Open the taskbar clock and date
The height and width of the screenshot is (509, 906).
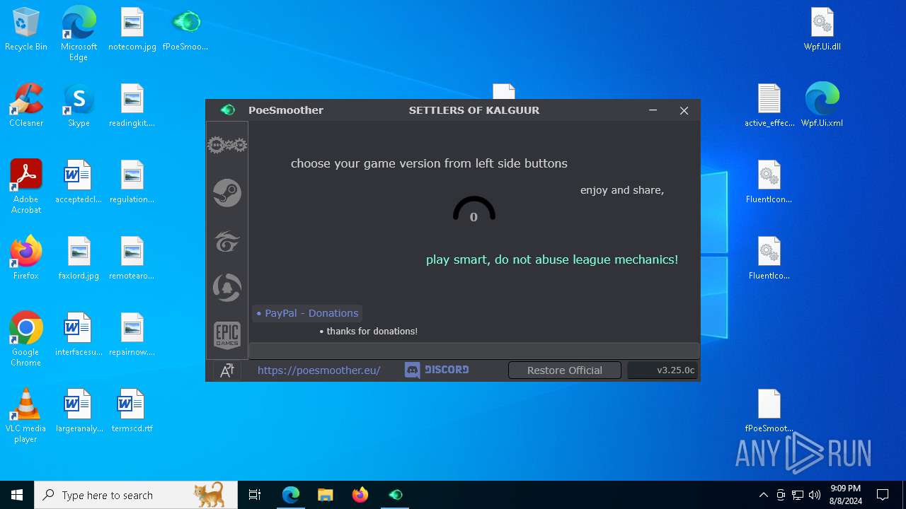point(846,495)
